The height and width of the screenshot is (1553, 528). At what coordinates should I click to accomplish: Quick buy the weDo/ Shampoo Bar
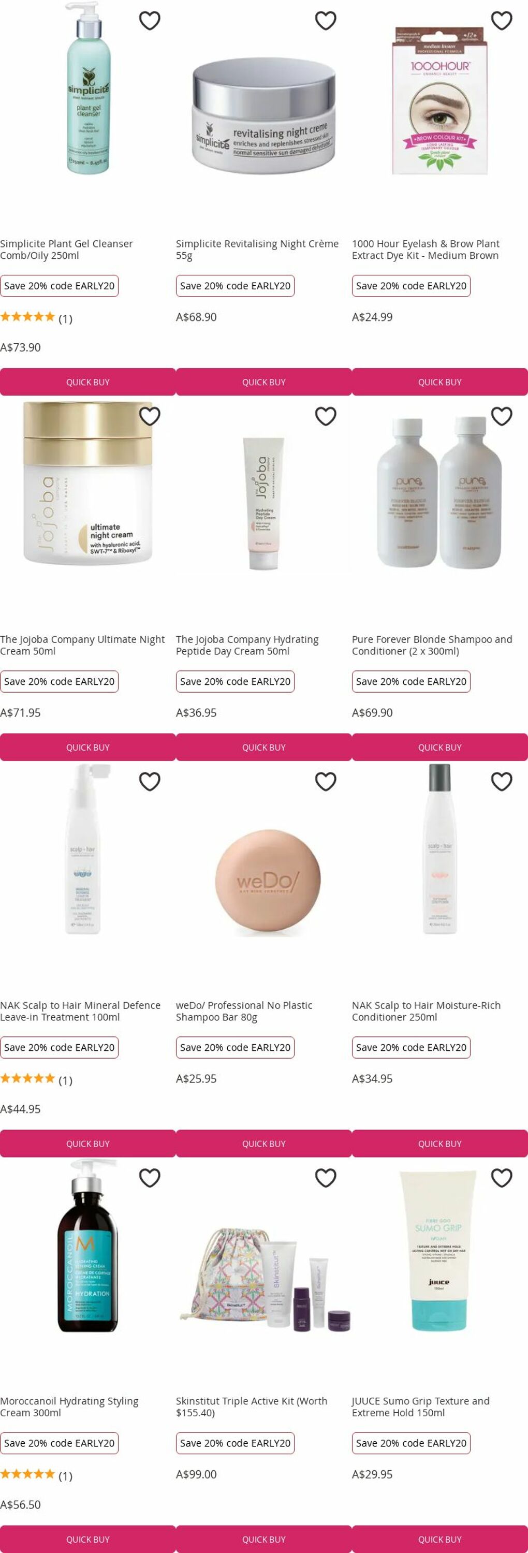(264, 1144)
